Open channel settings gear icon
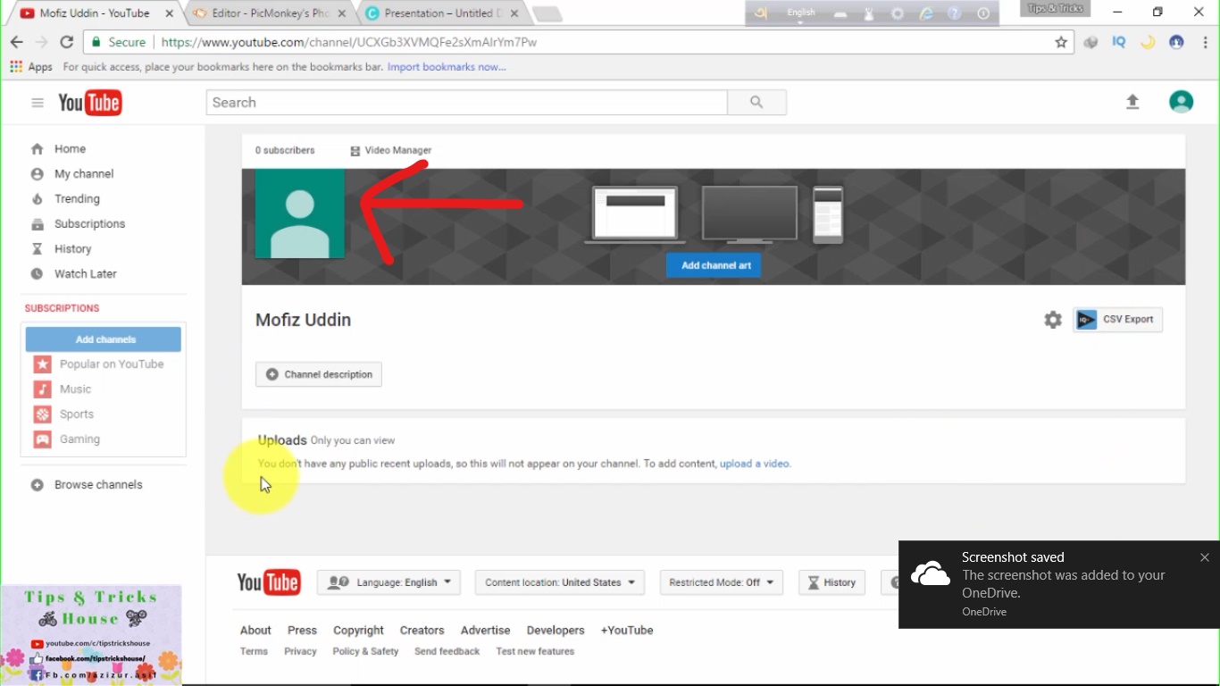Image resolution: width=1220 pixels, height=686 pixels. tap(1053, 320)
